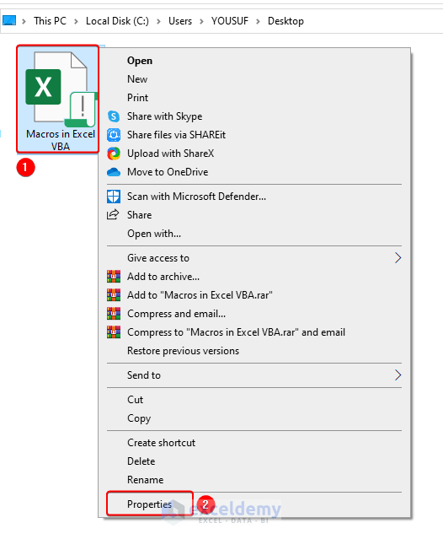
Task: Select the Share menu entry
Action: 139,215
